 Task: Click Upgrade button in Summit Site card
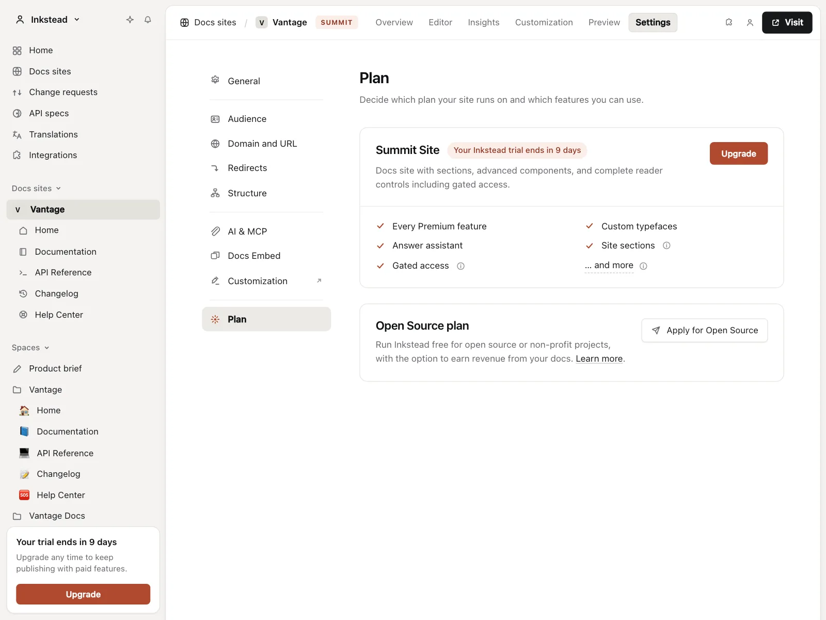pyautogui.click(x=739, y=153)
